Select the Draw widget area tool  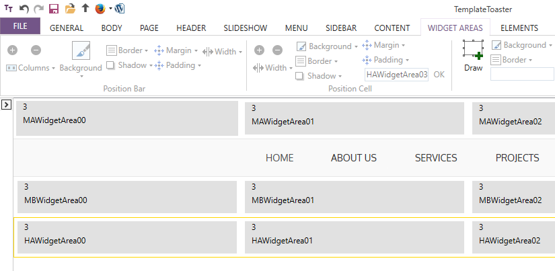[x=473, y=56]
